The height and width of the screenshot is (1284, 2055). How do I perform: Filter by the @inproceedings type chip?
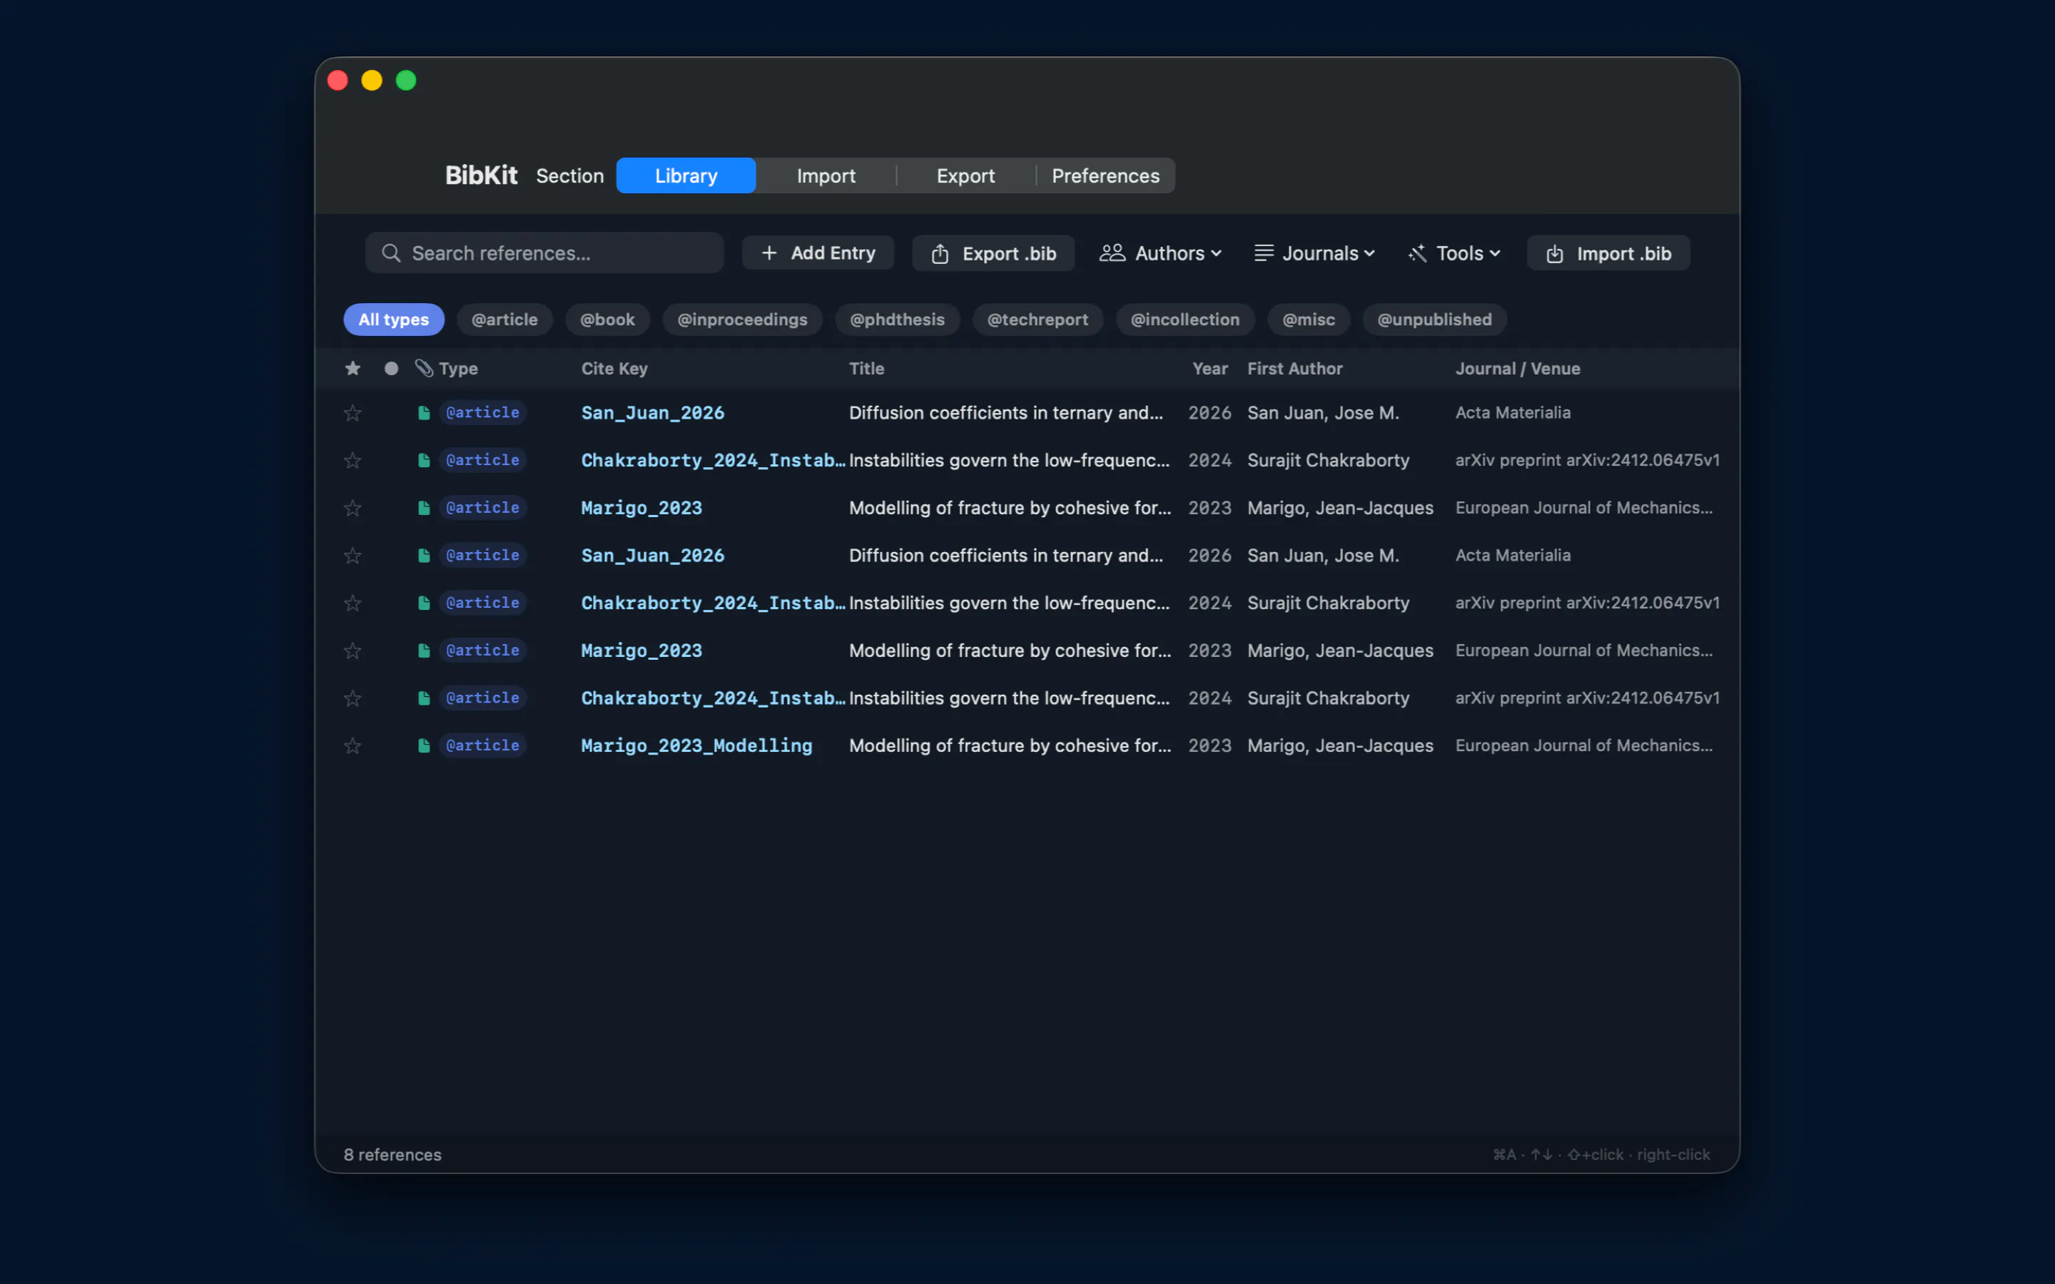pyautogui.click(x=742, y=320)
